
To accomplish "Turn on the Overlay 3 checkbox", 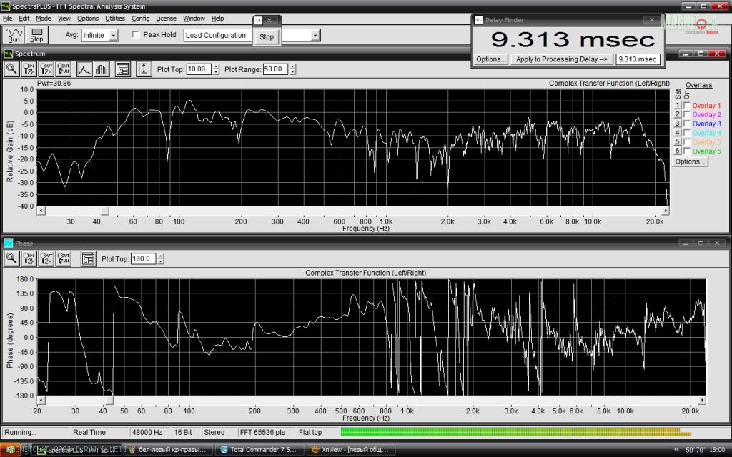I will [x=687, y=124].
